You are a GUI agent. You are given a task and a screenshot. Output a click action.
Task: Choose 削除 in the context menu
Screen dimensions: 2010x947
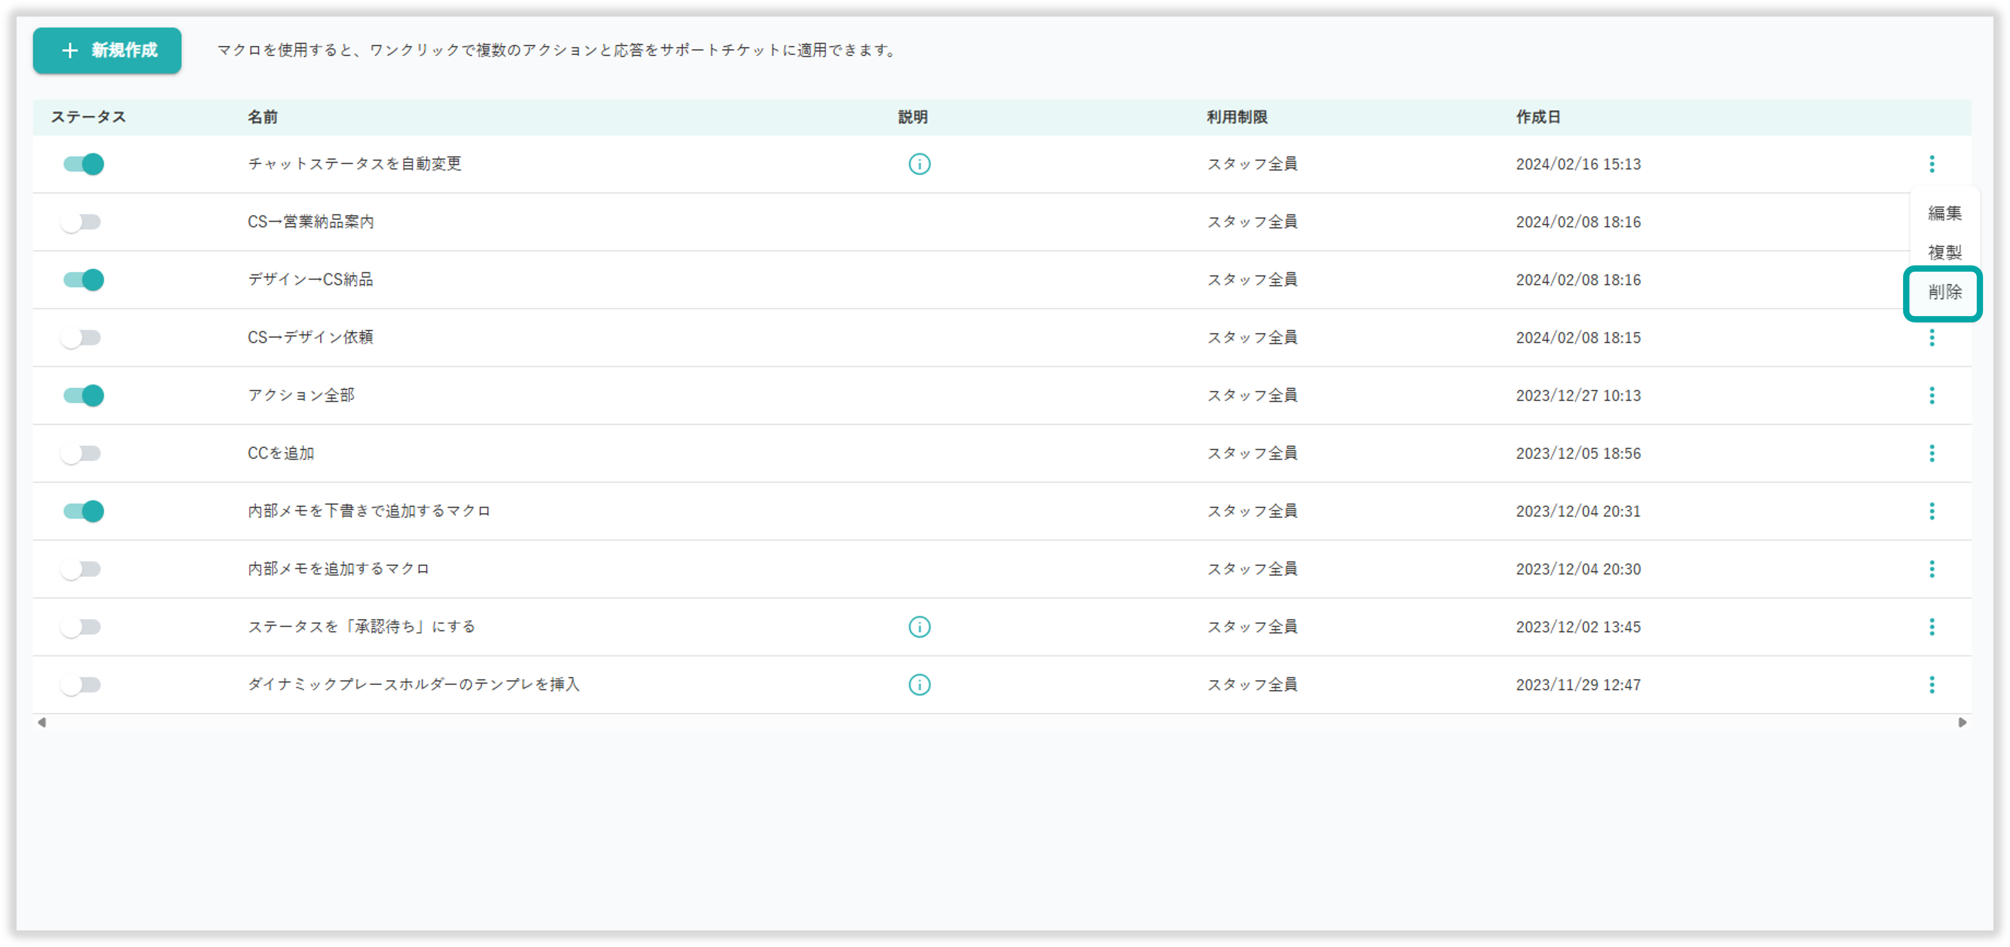[x=1944, y=292]
